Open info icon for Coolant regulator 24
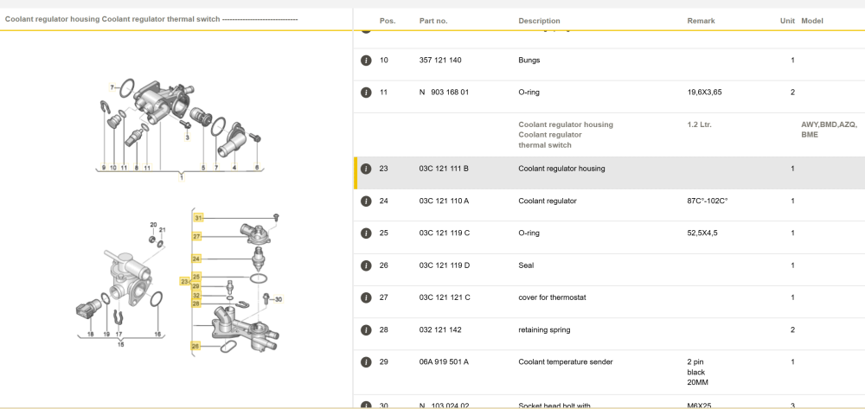Screen dimensions: 865x409 [x=366, y=201]
